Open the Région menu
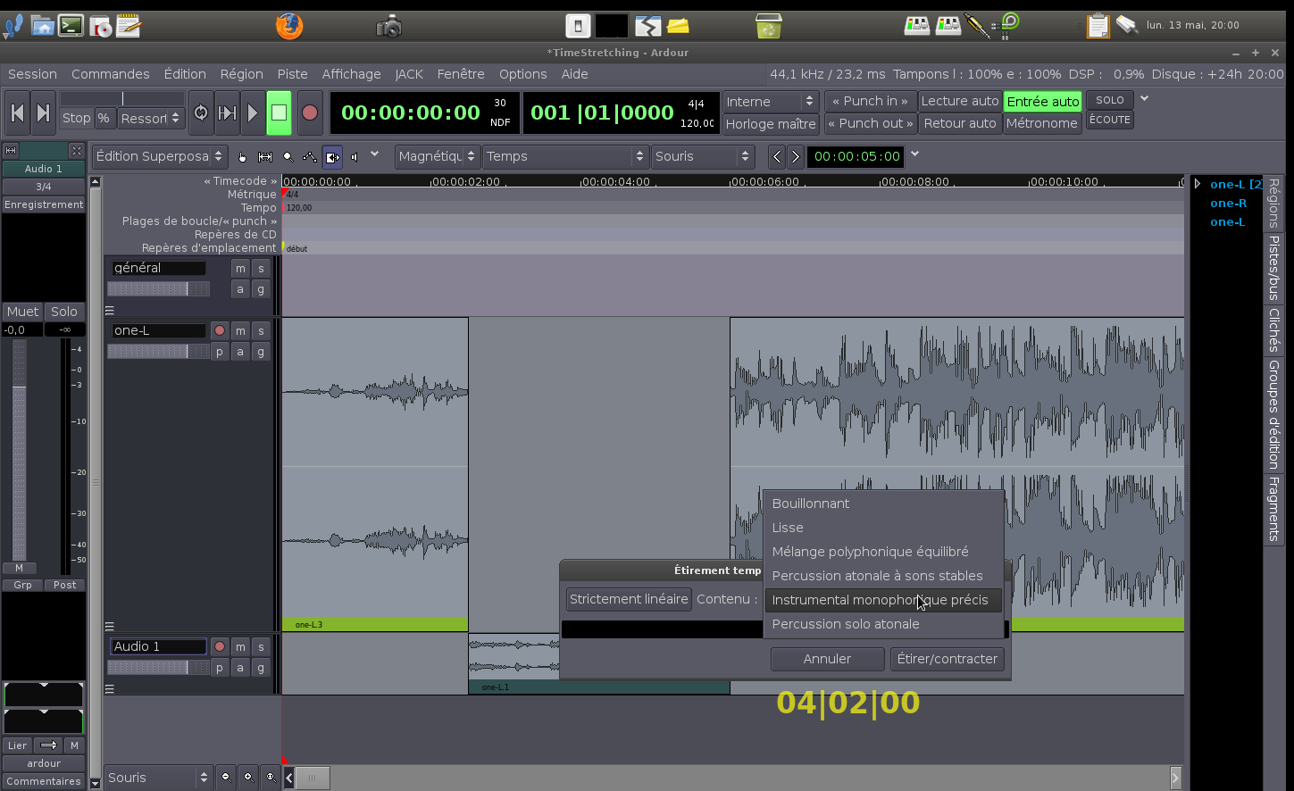This screenshot has width=1294, height=791. click(241, 74)
